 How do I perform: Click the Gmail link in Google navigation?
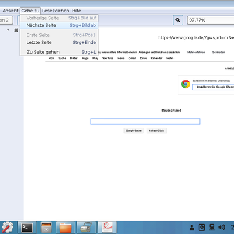(132, 58)
